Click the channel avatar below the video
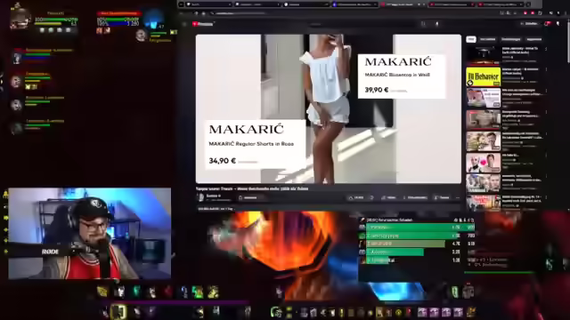Image resolution: width=570 pixels, height=320 pixels. [x=200, y=197]
